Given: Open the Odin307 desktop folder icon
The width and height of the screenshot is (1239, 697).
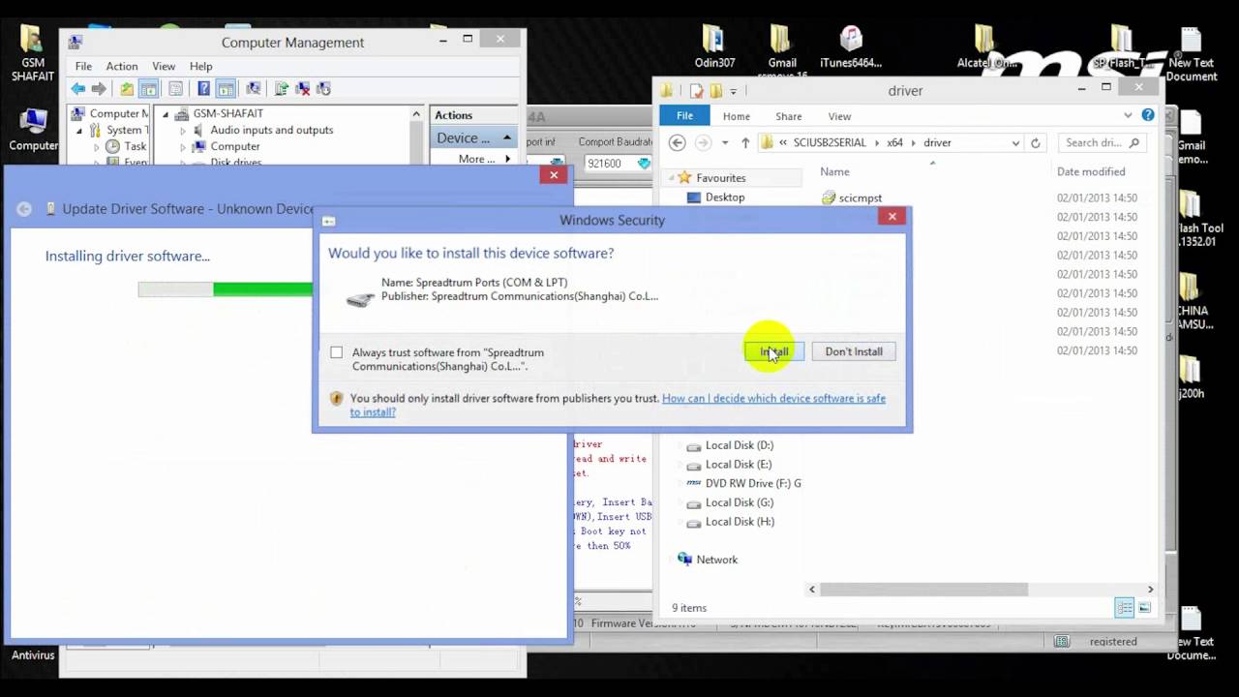Looking at the screenshot, I should point(714,46).
